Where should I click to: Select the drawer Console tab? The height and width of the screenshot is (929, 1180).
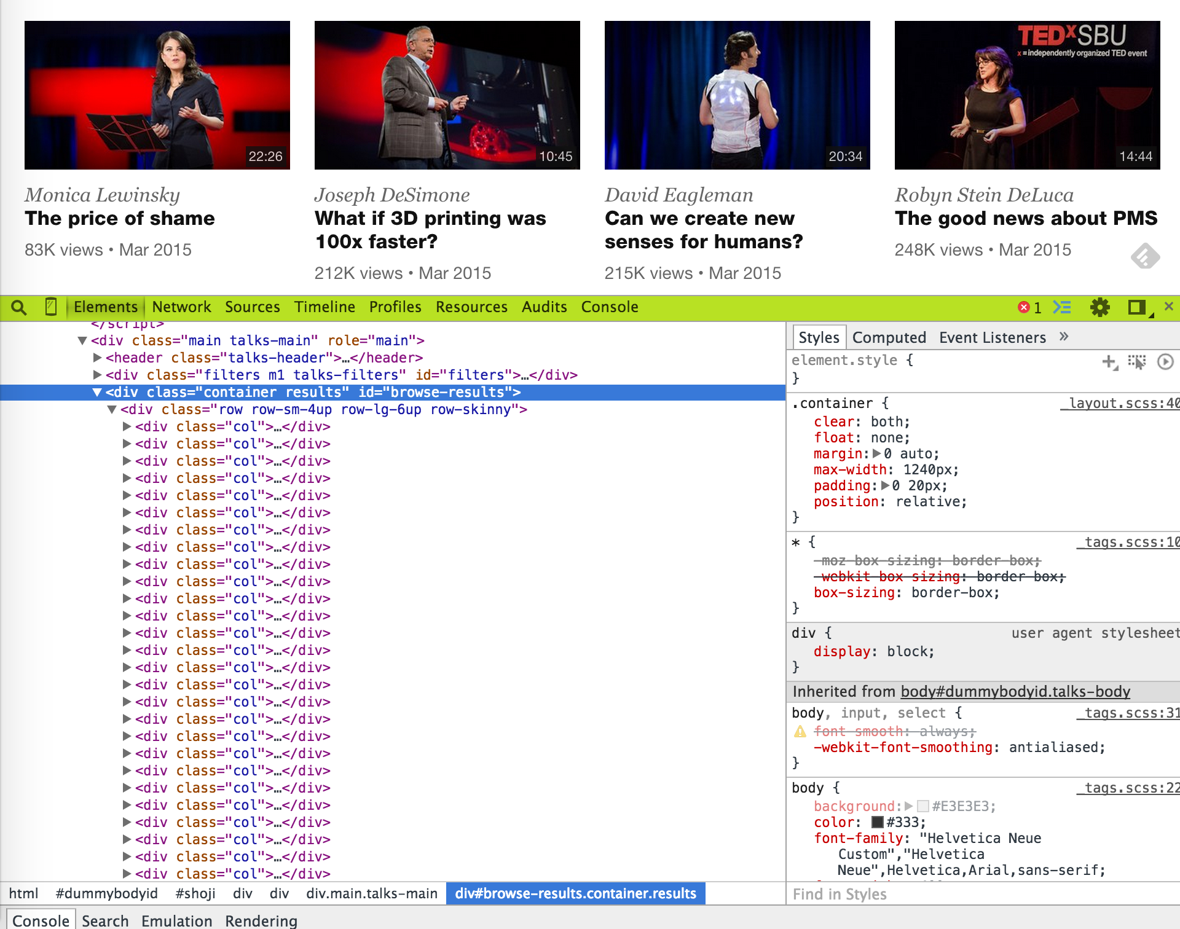pyautogui.click(x=41, y=920)
